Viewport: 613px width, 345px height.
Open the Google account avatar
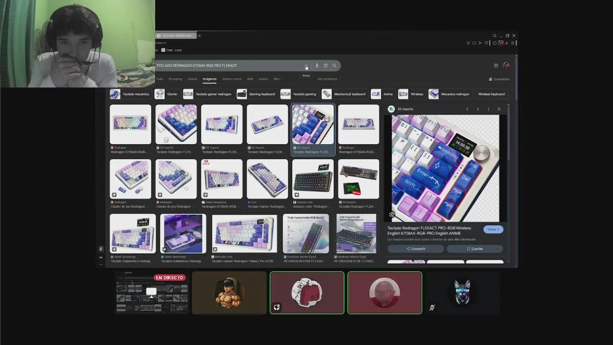(506, 66)
